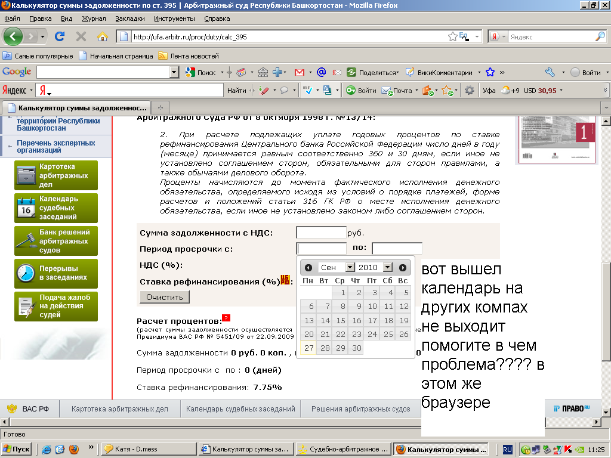Expand the USD 30,95 currency dropdown
The width and height of the screenshot is (611, 458).
(x=561, y=91)
